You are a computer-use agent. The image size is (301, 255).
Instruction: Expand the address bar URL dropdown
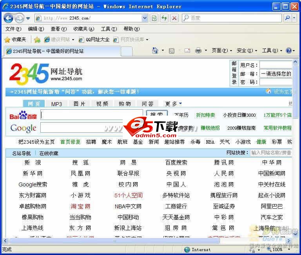pos(145,18)
